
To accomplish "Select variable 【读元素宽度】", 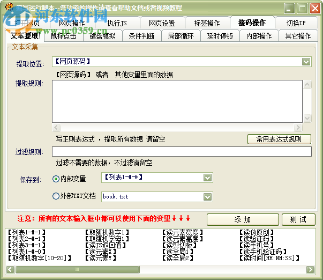I will click(x=183, y=233).
